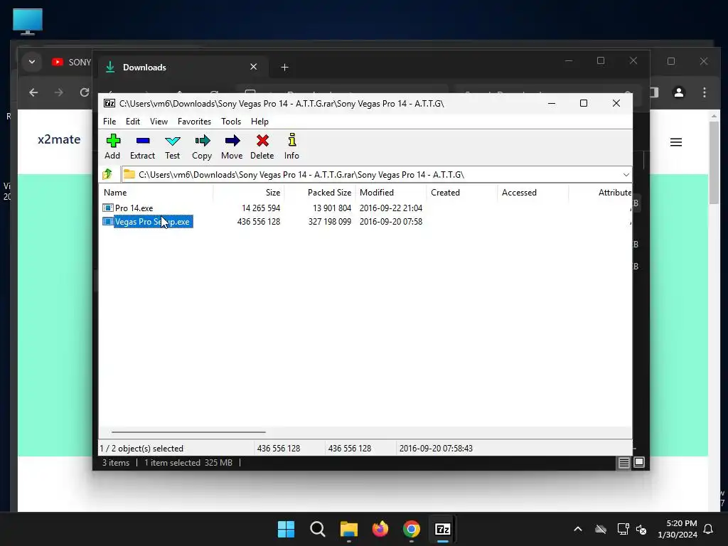Click size 14 265 594 cell
This screenshot has height=546, width=728.
point(261,208)
